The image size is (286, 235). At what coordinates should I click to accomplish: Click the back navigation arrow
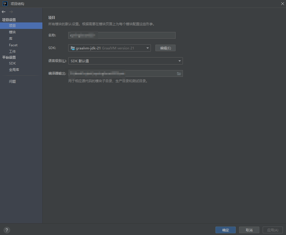click(3, 12)
